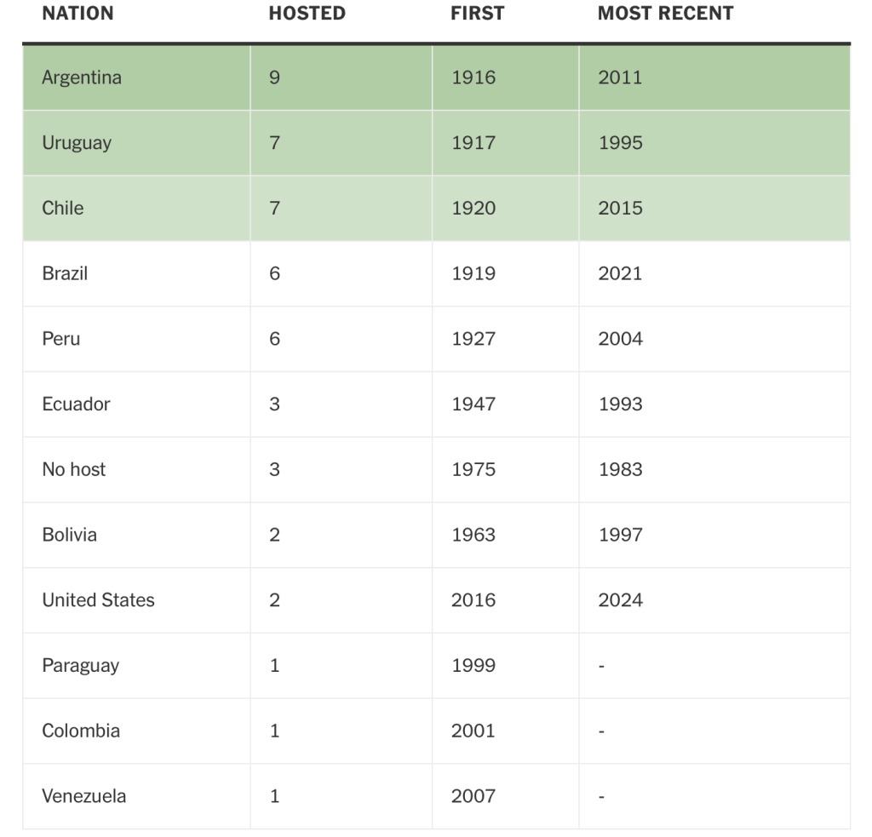Click the 1916 first-hosted year

(473, 77)
